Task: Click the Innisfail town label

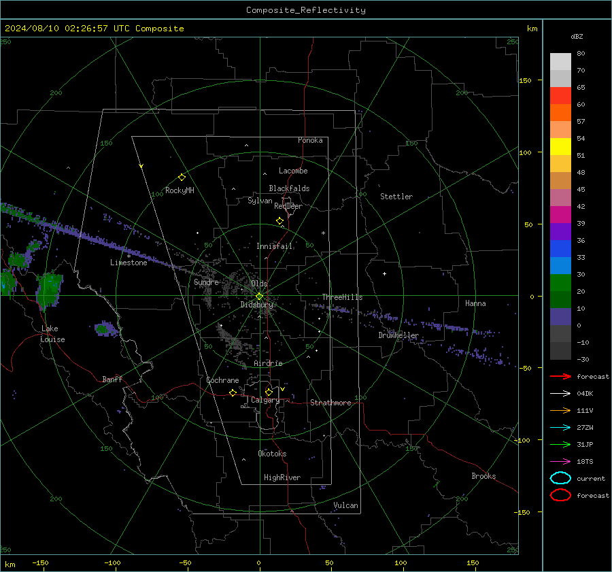Action: click(274, 246)
